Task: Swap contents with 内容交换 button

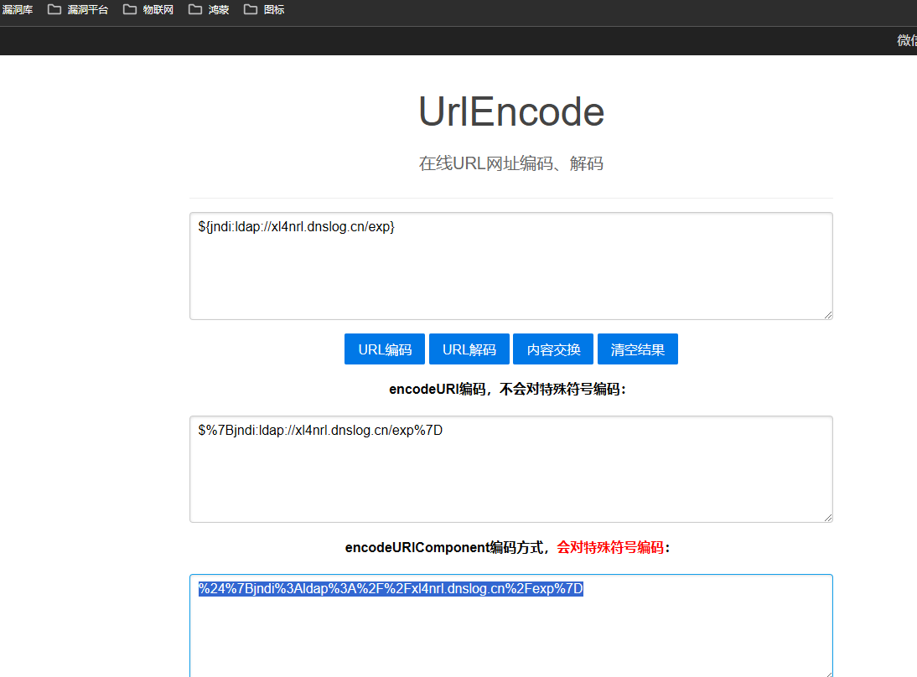Action: click(x=553, y=349)
